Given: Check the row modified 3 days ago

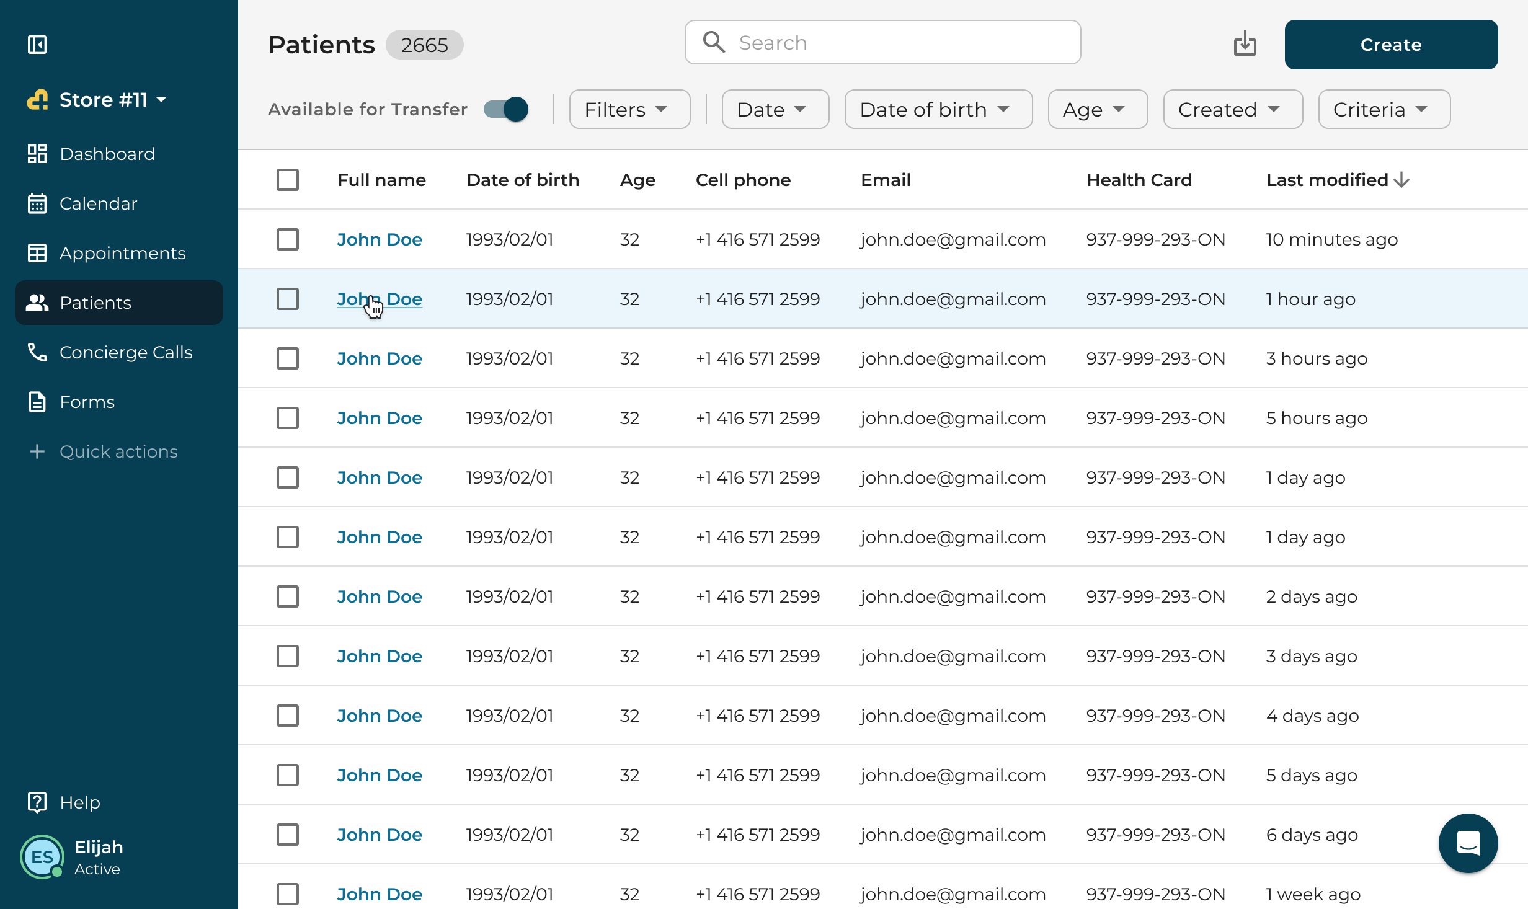Looking at the screenshot, I should [x=288, y=656].
